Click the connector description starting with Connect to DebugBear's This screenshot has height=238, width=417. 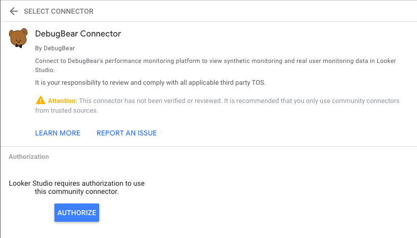click(x=216, y=65)
